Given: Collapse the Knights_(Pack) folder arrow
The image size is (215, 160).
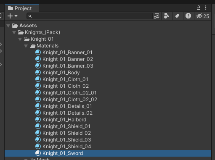Looking at the screenshot, I should coord(14,33).
